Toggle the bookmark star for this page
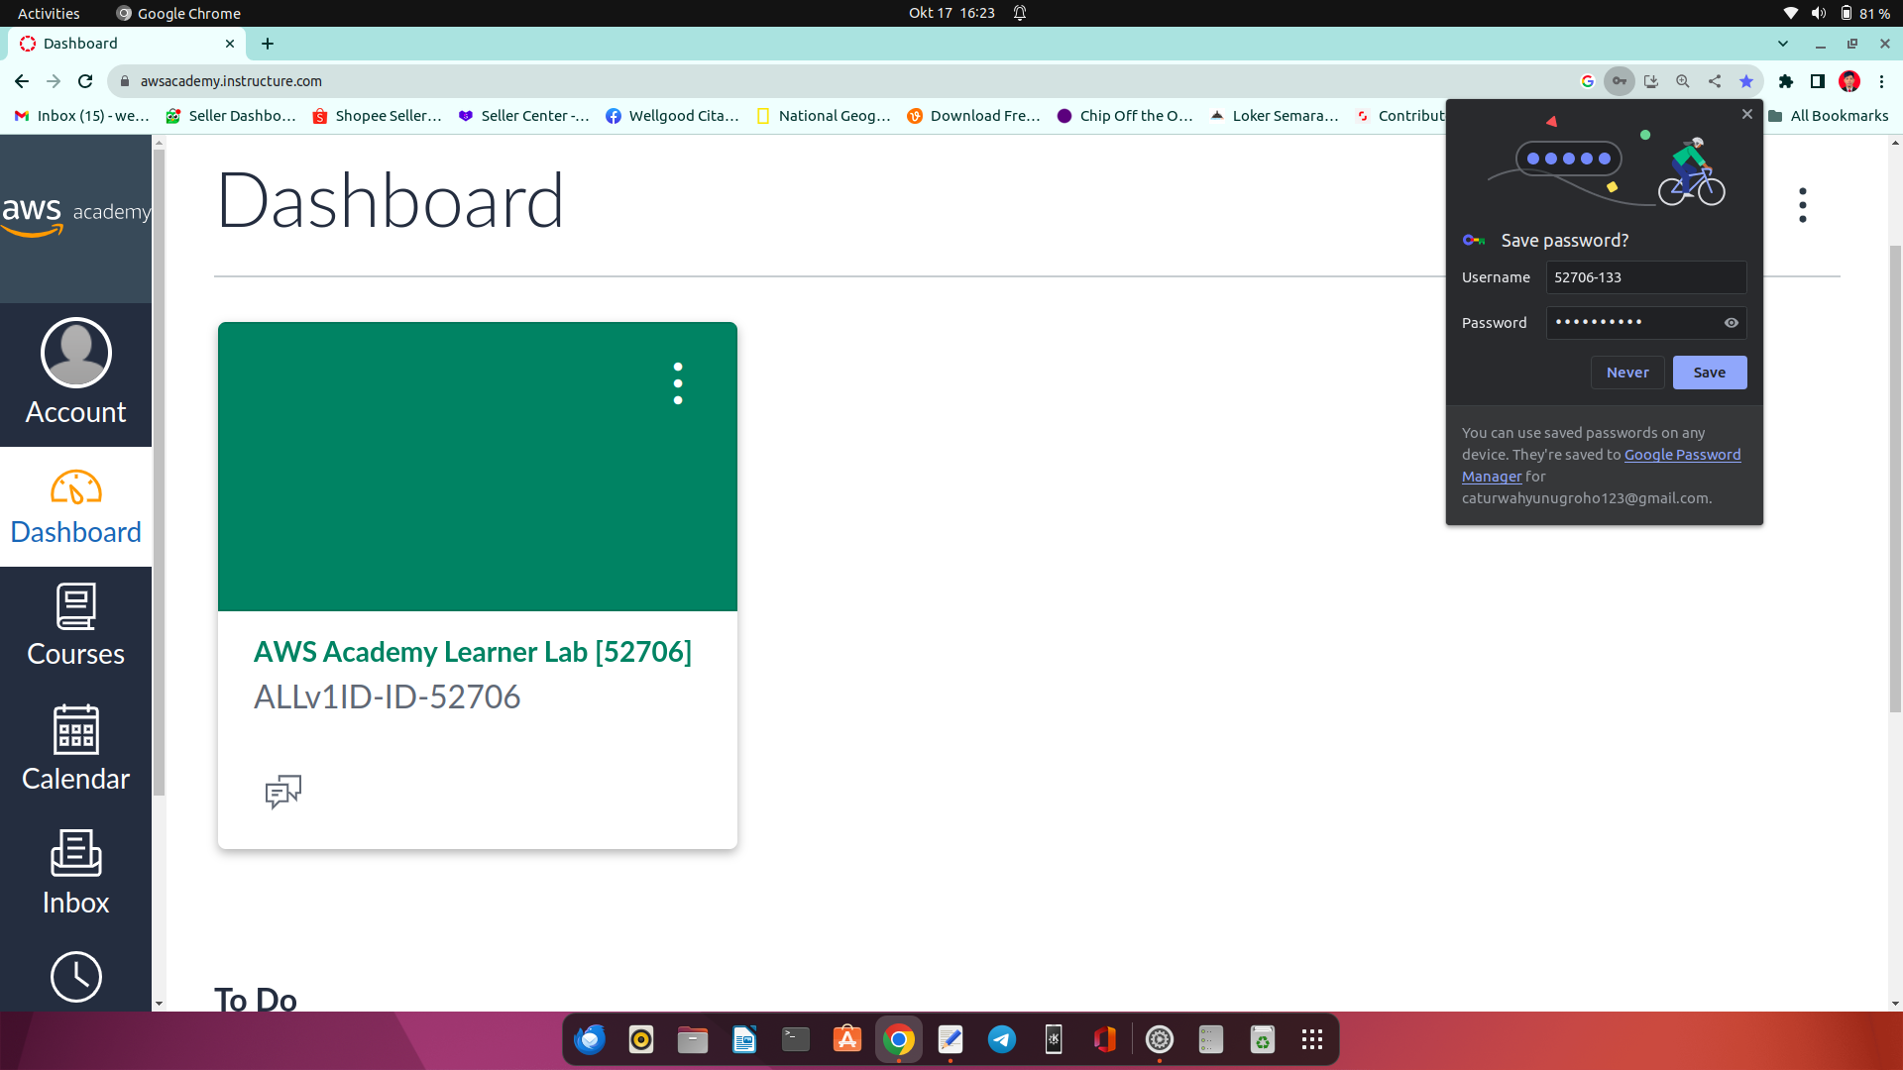This screenshot has width=1903, height=1070. pos(1746,81)
